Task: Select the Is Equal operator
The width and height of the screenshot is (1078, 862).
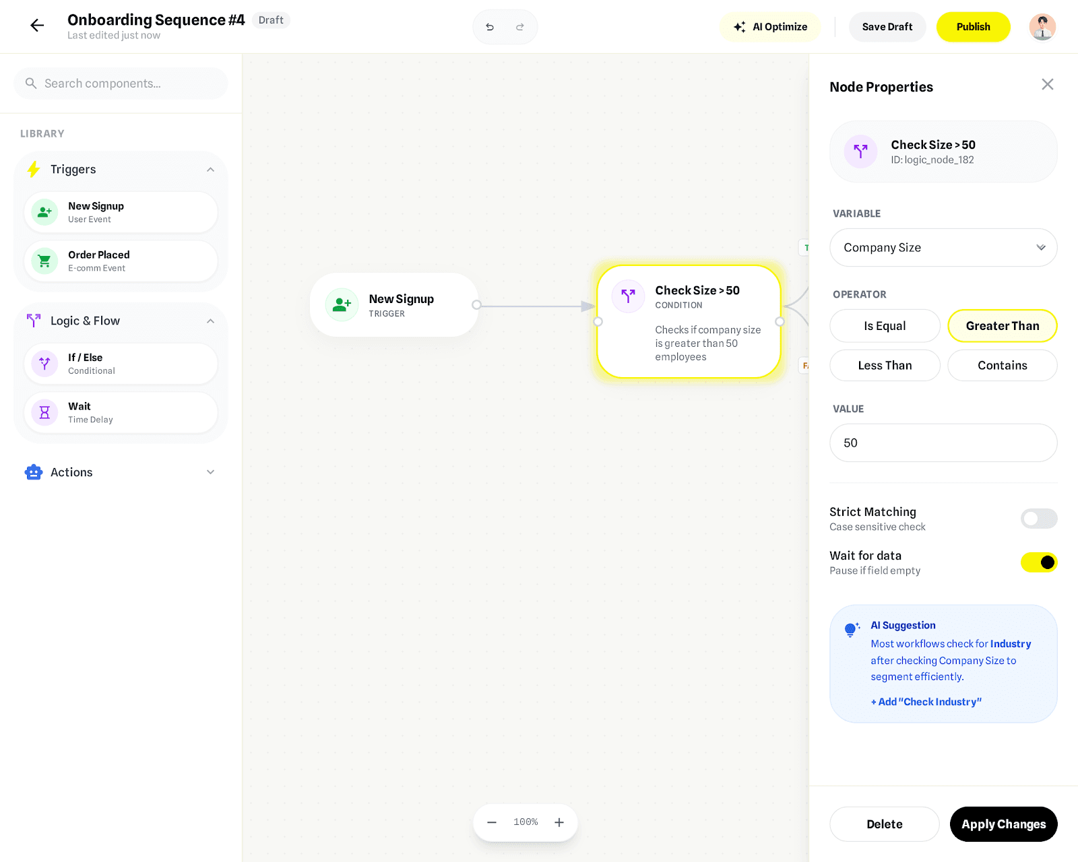Action: click(884, 325)
